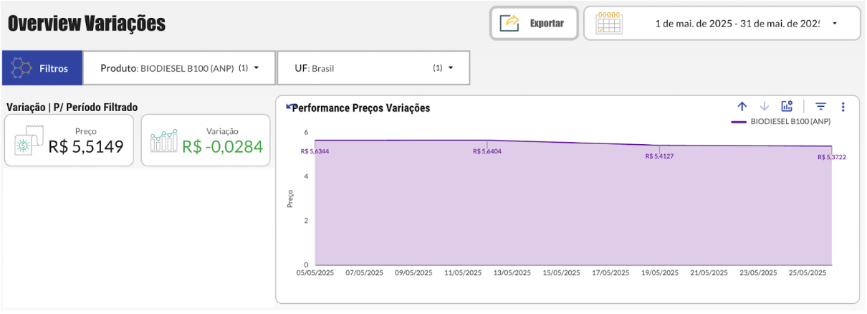The width and height of the screenshot is (867, 314).
Task: Expand the Produto filter dropdown
Action: (256, 68)
